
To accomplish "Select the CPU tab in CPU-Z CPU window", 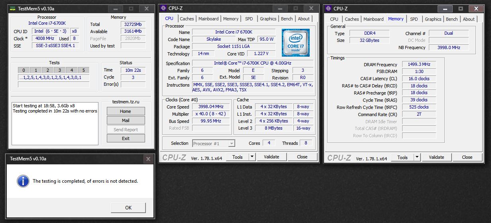I will click(x=169, y=18).
